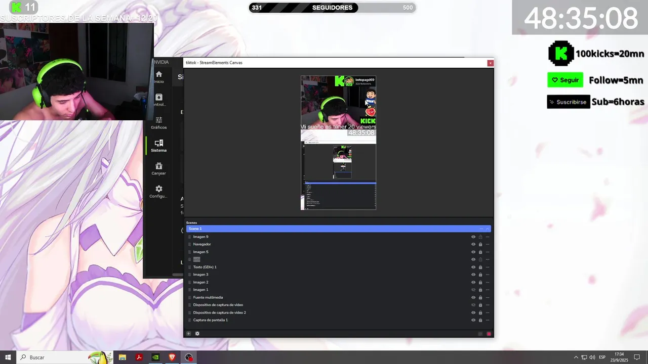
Task: Unlock the Imagen 5 source
Action: [x=480, y=252]
